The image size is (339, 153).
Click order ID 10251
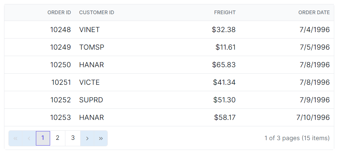click(x=61, y=82)
